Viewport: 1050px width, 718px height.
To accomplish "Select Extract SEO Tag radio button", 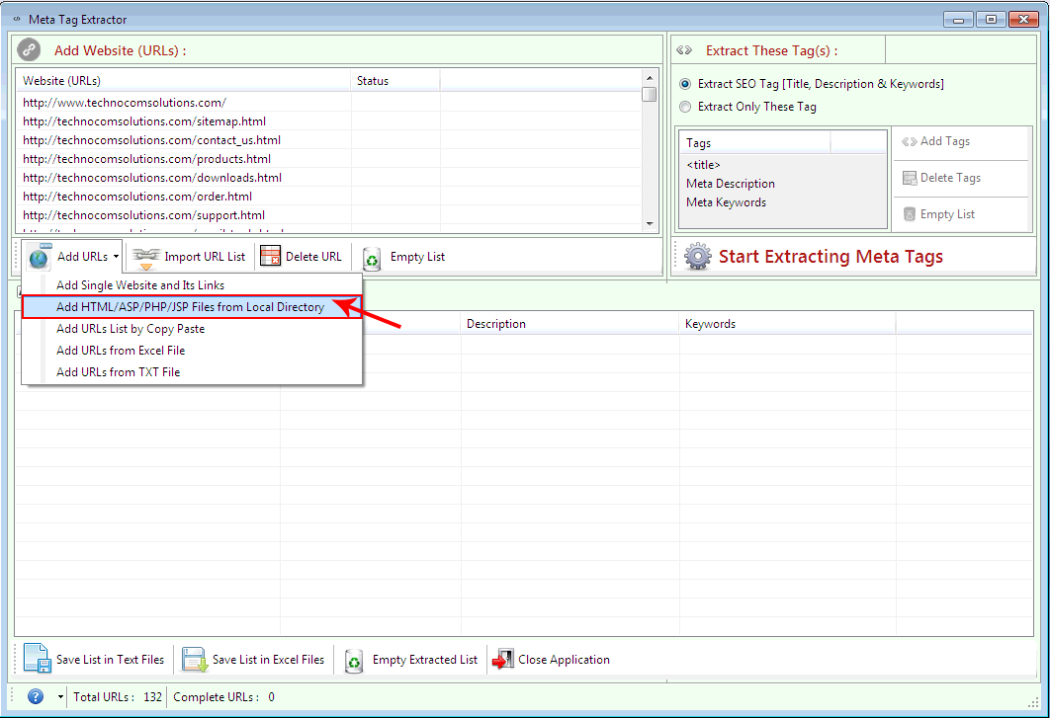I will [685, 84].
